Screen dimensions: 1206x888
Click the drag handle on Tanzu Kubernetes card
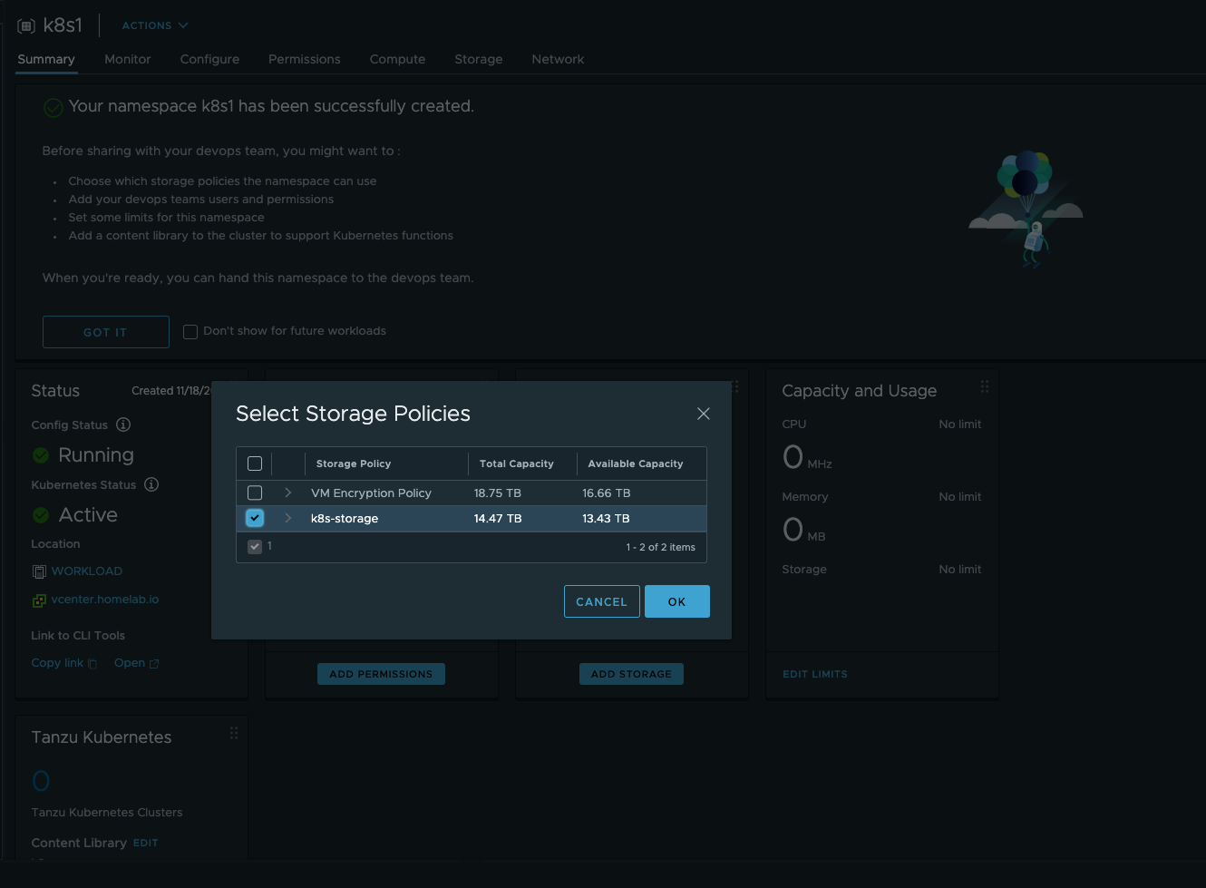click(x=234, y=733)
